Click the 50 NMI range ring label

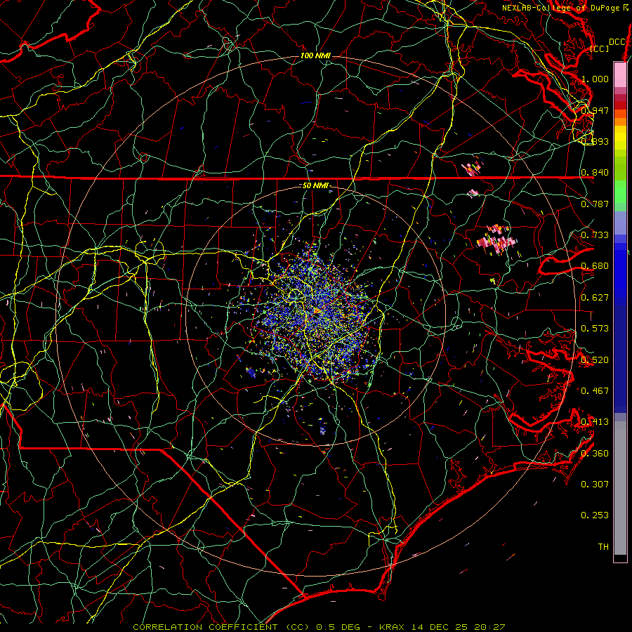click(x=315, y=186)
